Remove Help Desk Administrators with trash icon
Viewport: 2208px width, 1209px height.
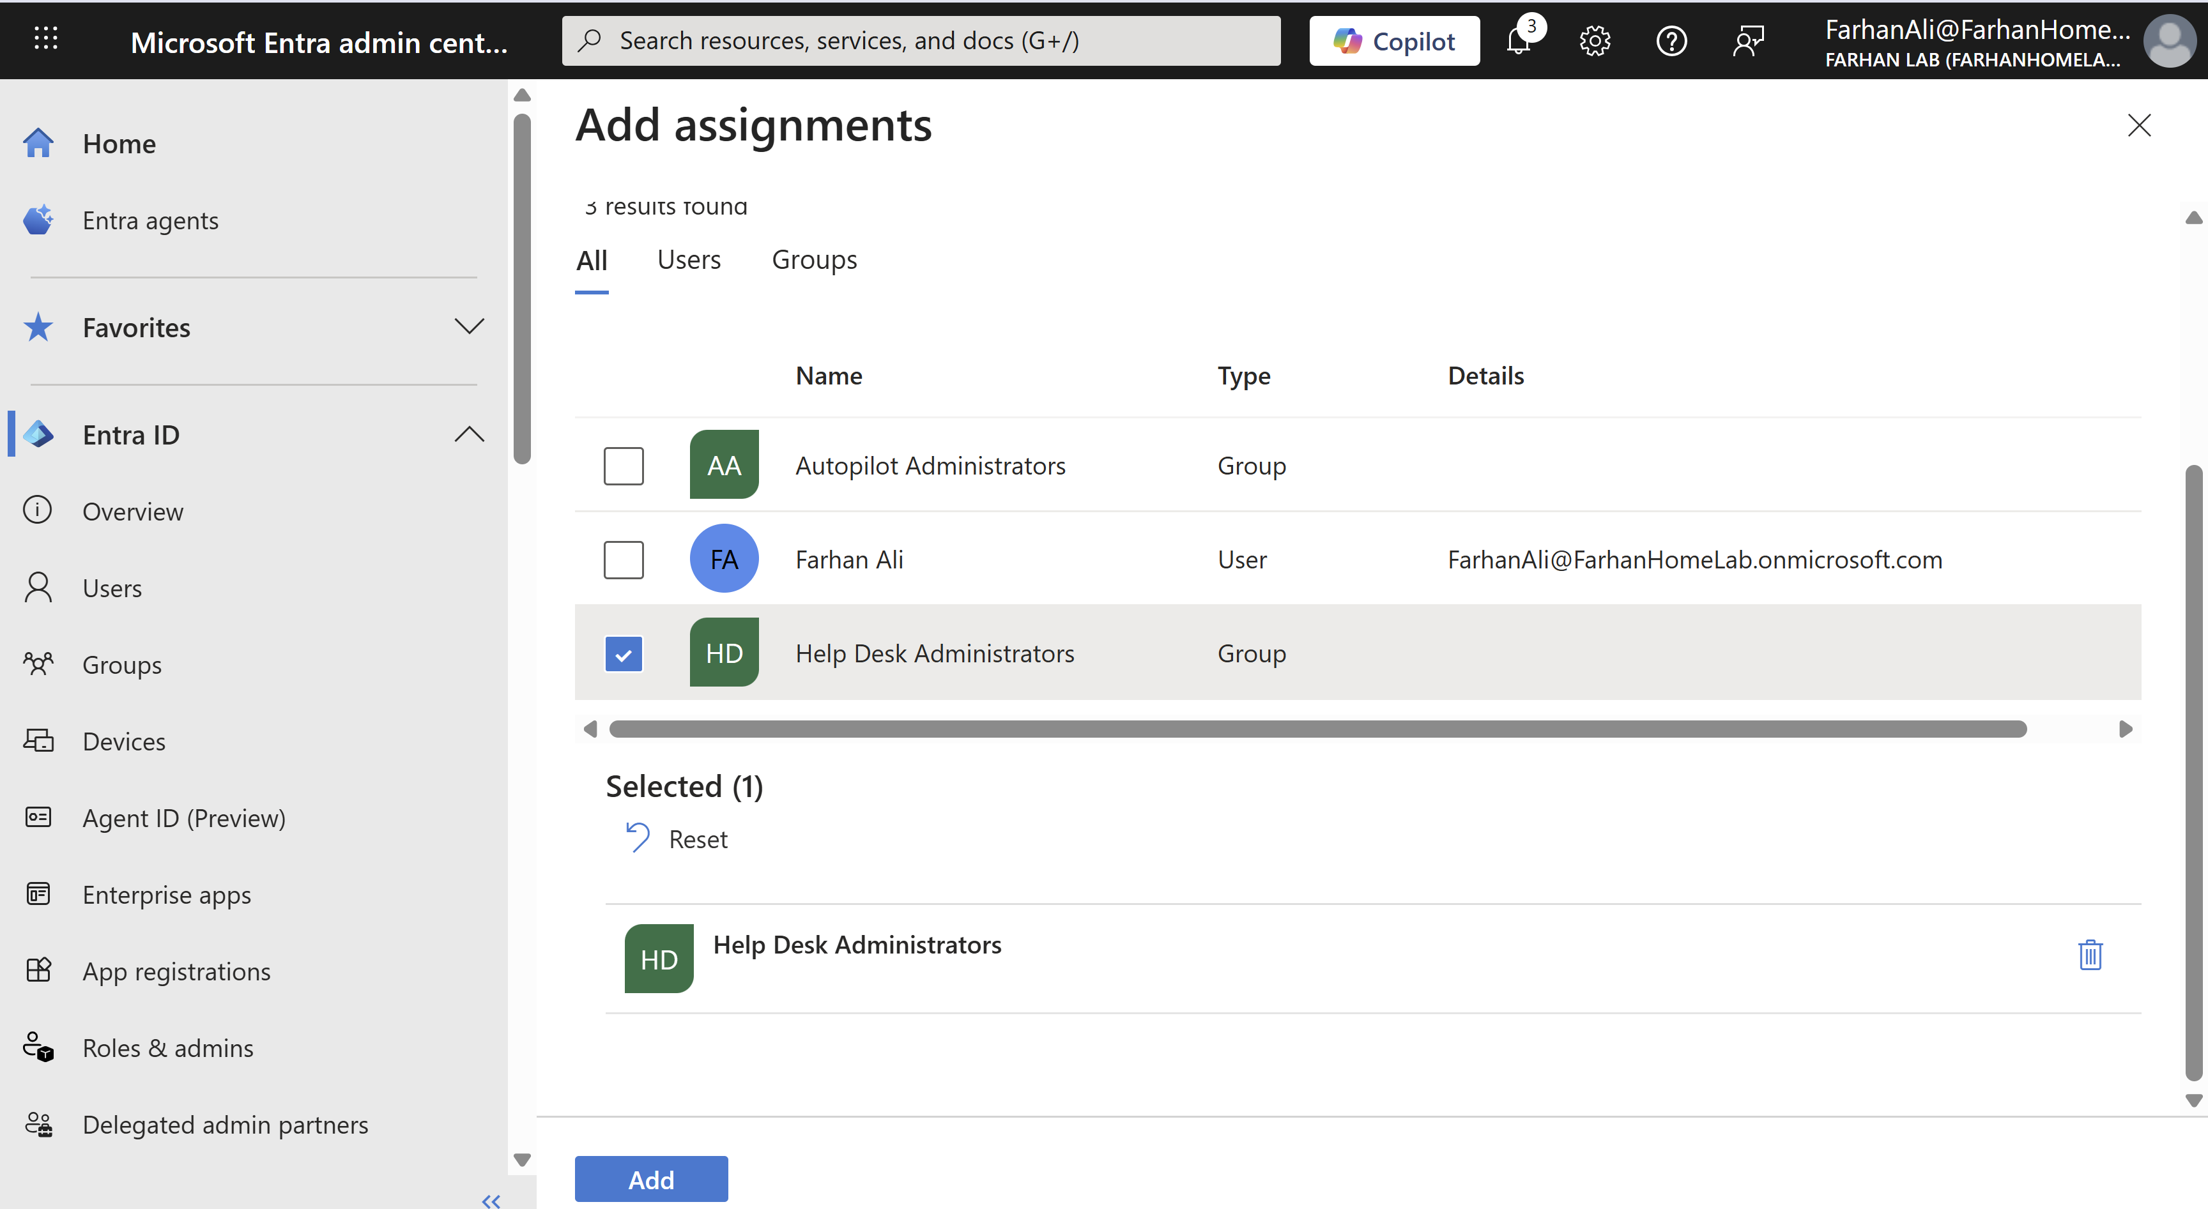2090,955
